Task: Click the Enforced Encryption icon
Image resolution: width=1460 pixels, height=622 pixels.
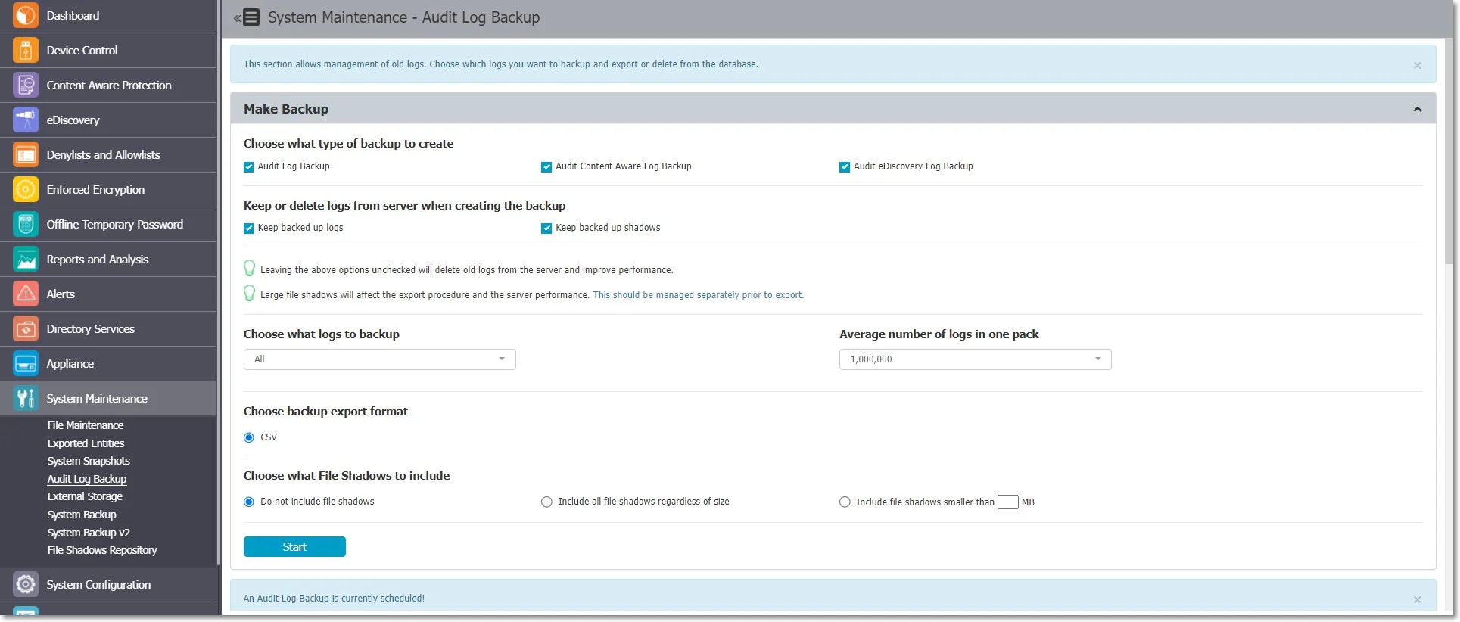Action: click(26, 189)
